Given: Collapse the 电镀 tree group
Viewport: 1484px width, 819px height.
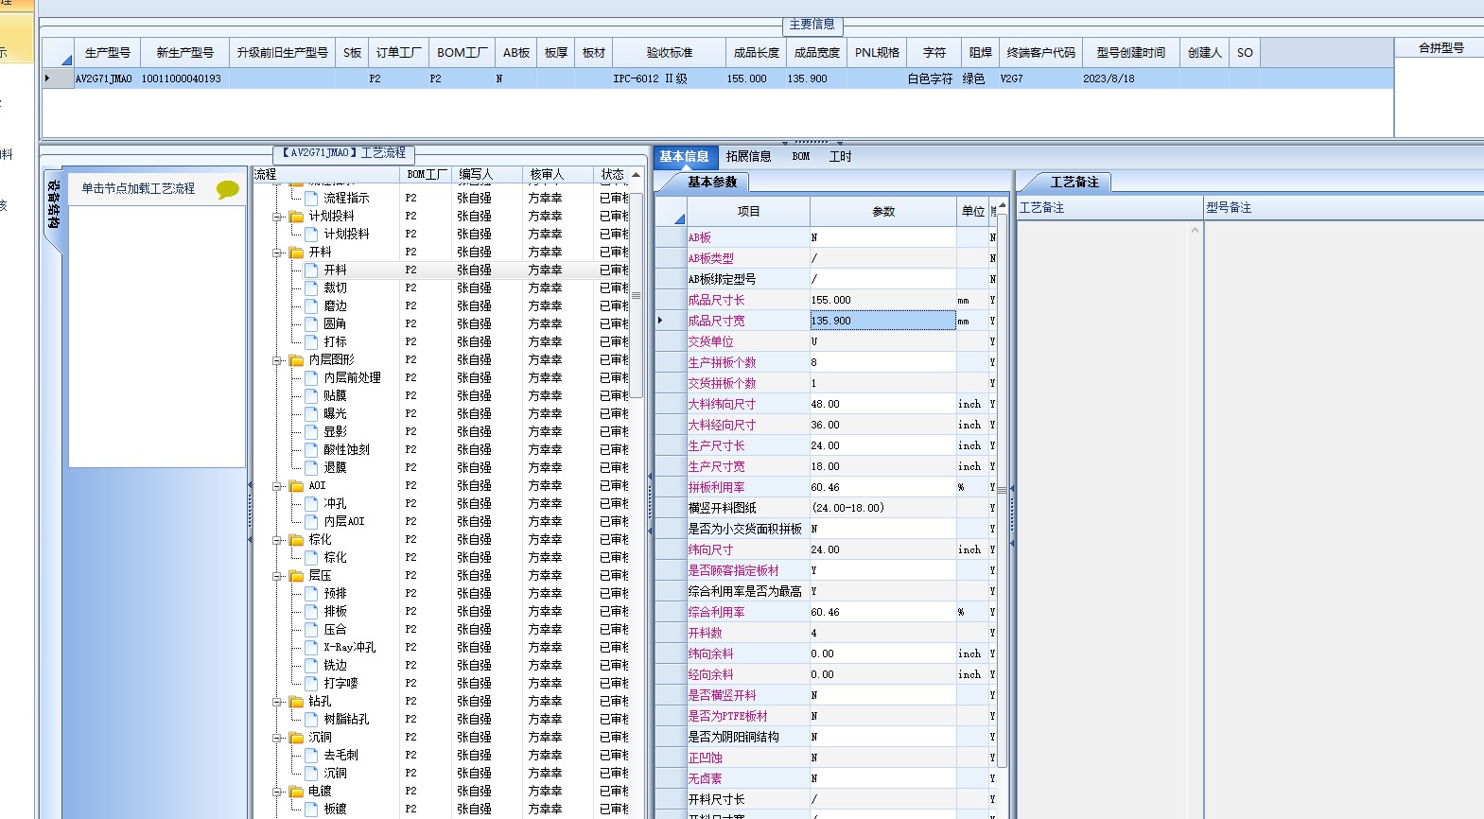Looking at the screenshot, I should (278, 792).
